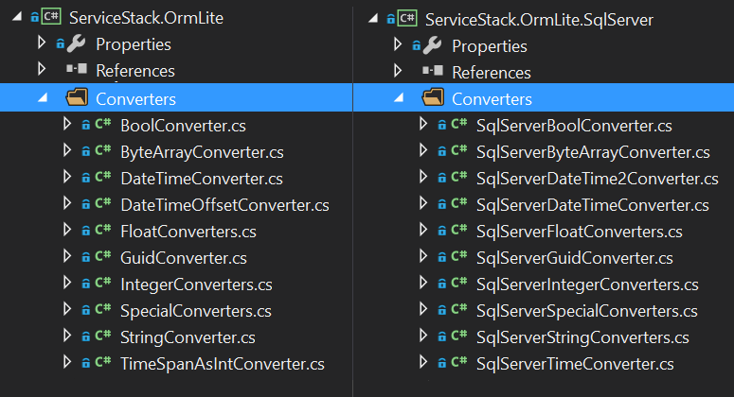Select FloatConverters.cs in the tree
This screenshot has width=734, height=397.
click(188, 232)
